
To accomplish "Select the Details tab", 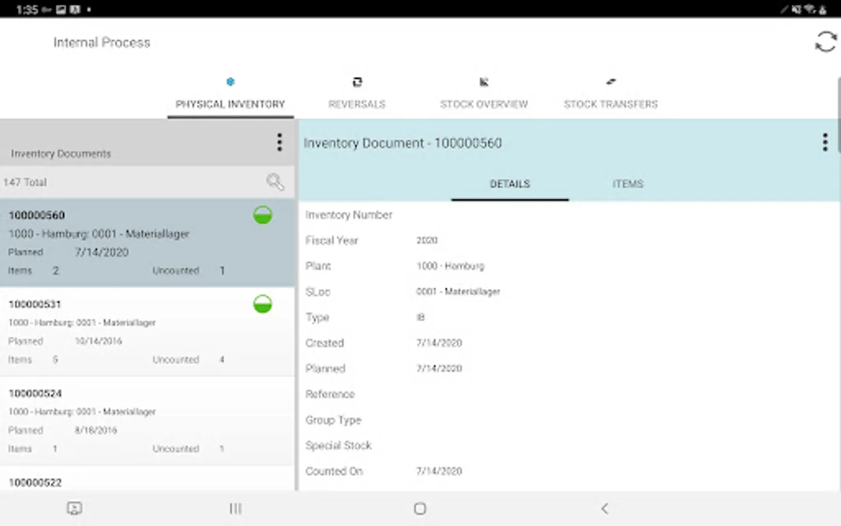I will pyautogui.click(x=510, y=184).
